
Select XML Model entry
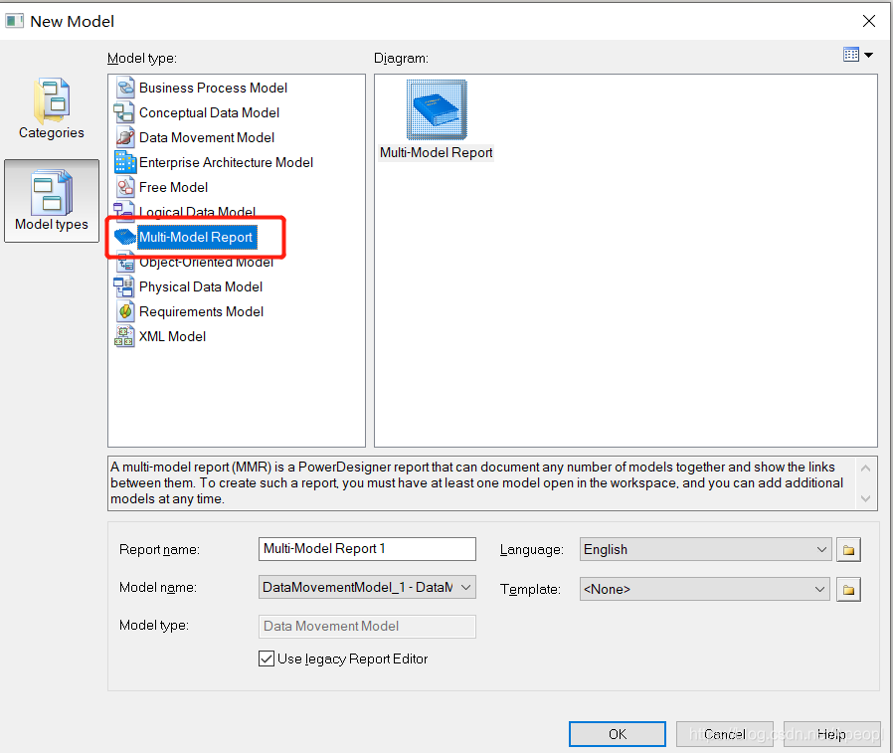(x=172, y=336)
